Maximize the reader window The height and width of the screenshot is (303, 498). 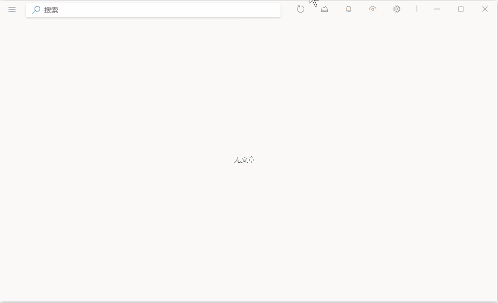[461, 9]
